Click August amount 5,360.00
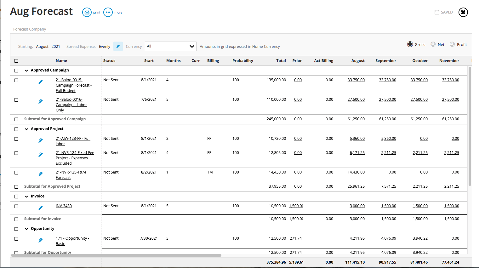The height and width of the screenshot is (268, 479). point(357,139)
